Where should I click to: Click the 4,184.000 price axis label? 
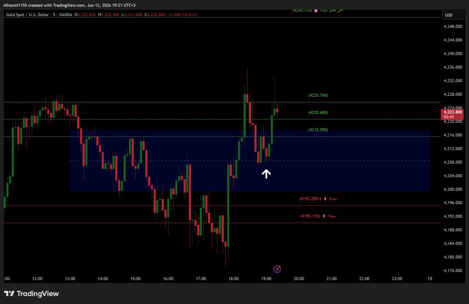453,244
